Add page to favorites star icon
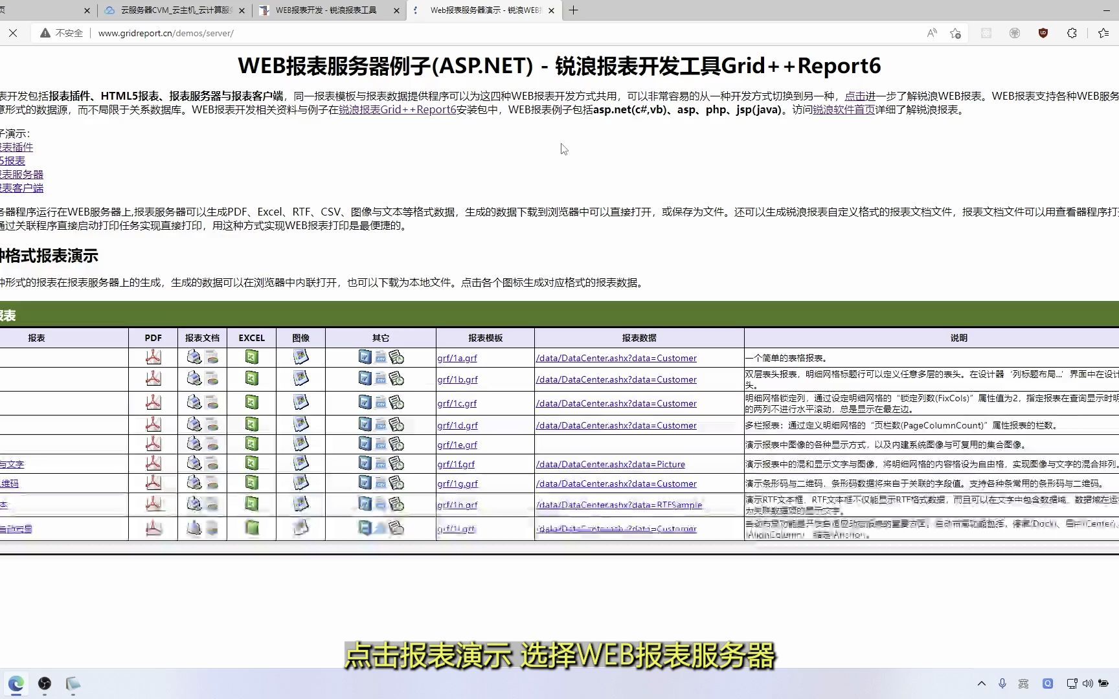1119x699 pixels. point(955,33)
